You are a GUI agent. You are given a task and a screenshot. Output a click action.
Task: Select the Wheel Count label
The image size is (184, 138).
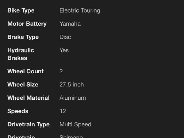(x=25, y=71)
